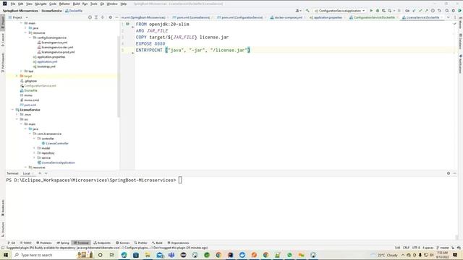
Task: Click the stop run icon
Action: click(x=399, y=11)
